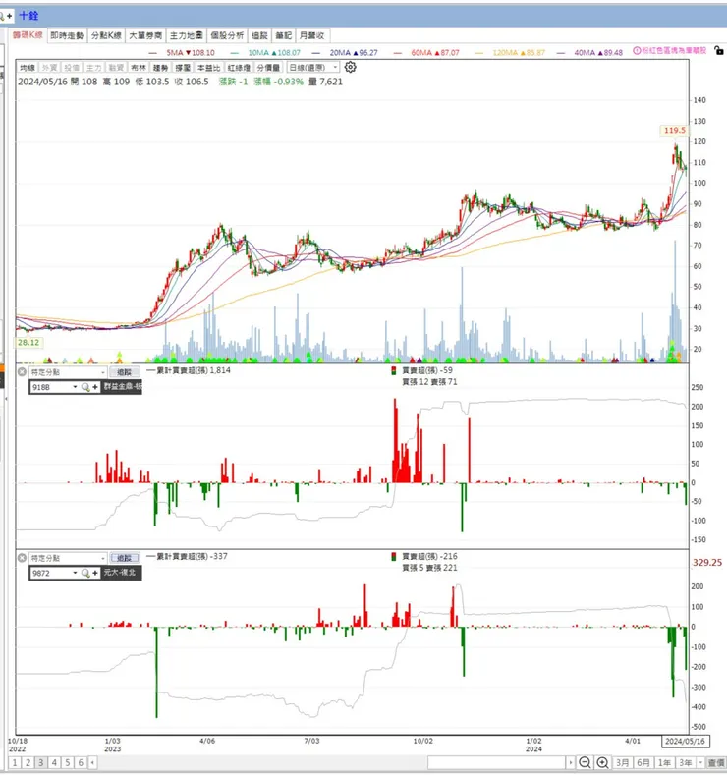The image size is (727, 775).
Task: Click the 60MA 87.07 legend
Action: pos(435,52)
